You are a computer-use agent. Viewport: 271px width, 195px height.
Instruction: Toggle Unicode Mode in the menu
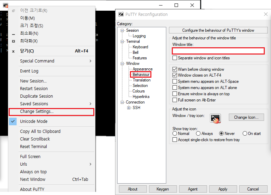tap(52, 121)
